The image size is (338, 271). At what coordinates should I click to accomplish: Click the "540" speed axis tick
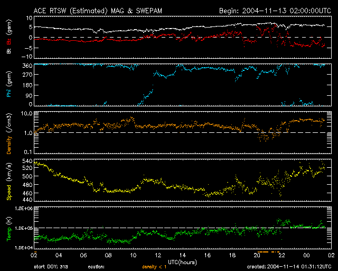[27, 161]
